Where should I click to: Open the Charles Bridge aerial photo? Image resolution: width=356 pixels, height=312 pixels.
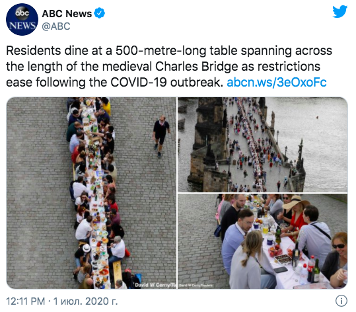[263, 145]
